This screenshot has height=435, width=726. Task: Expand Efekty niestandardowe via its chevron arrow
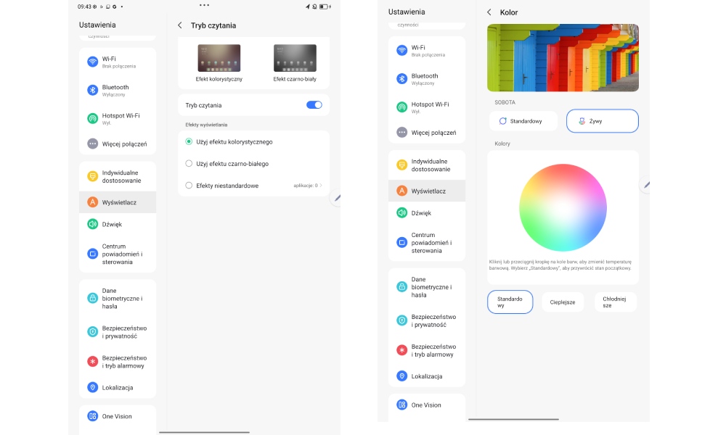click(x=321, y=186)
